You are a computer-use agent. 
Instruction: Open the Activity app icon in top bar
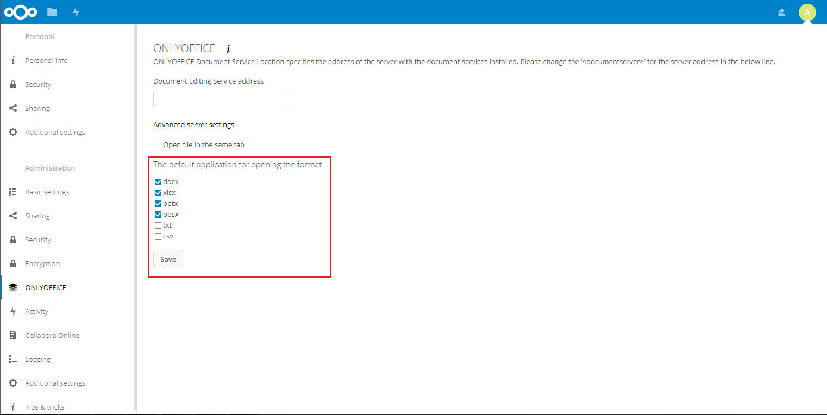coord(76,11)
